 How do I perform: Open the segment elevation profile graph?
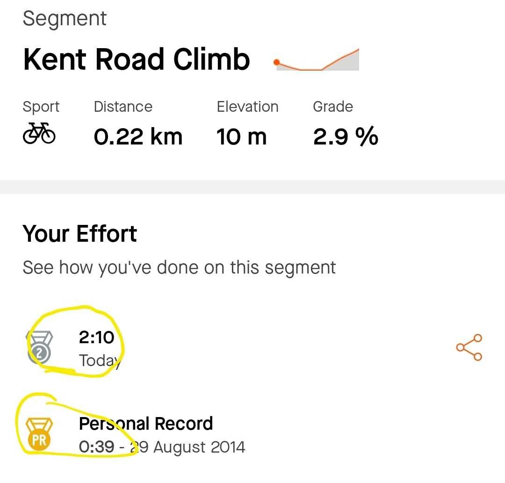point(317,60)
